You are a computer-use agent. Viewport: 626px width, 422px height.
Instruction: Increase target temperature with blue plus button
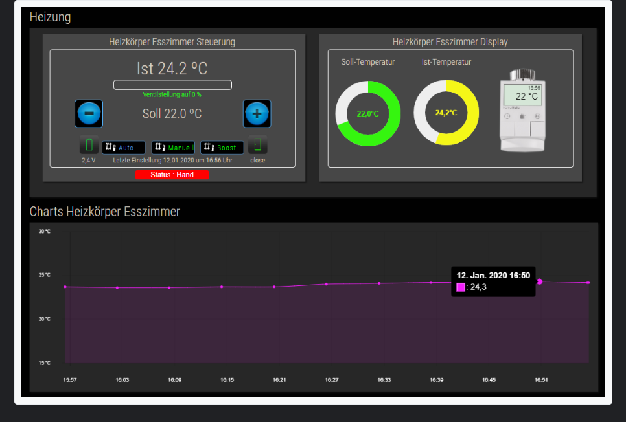coord(257,114)
